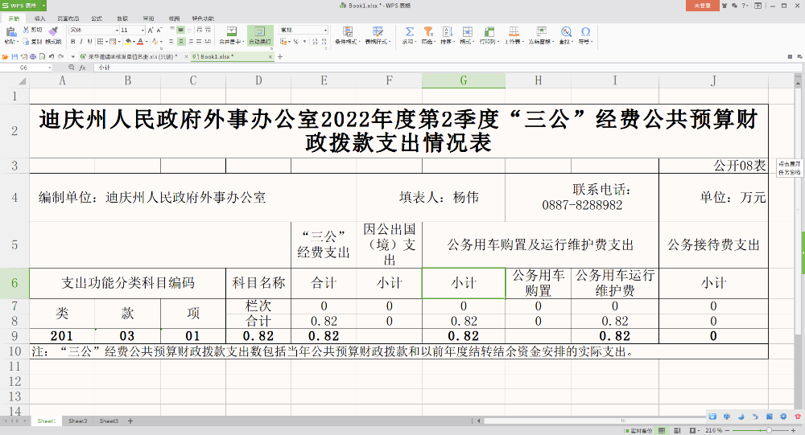Toggle Wrap Text (自动换行)
Image resolution: width=805 pixels, height=435 pixels.
(260, 35)
